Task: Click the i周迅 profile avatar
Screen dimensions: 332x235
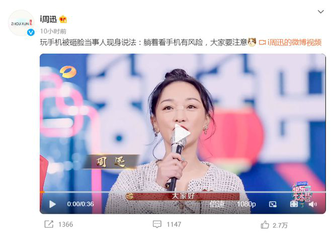Action: point(21,23)
